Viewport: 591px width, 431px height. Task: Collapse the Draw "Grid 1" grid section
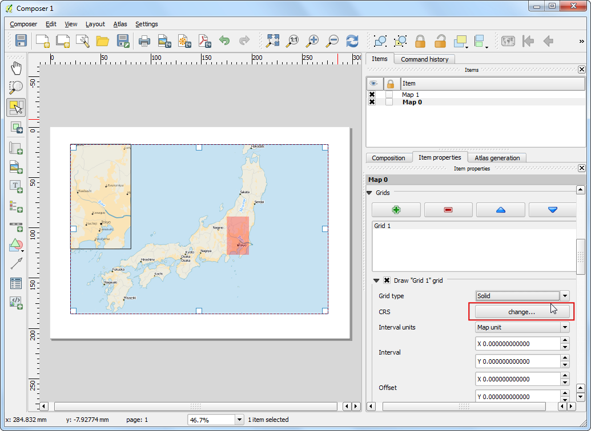[376, 280]
